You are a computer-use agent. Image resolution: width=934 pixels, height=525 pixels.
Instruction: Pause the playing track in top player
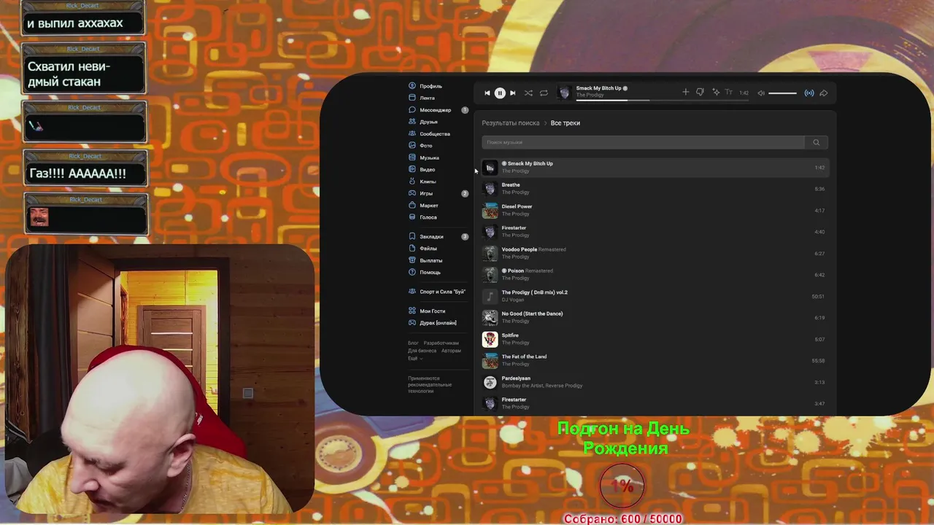500,93
